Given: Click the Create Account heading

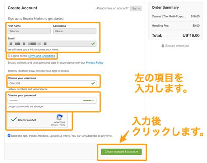Looking at the screenshot, I should pos(22,8).
